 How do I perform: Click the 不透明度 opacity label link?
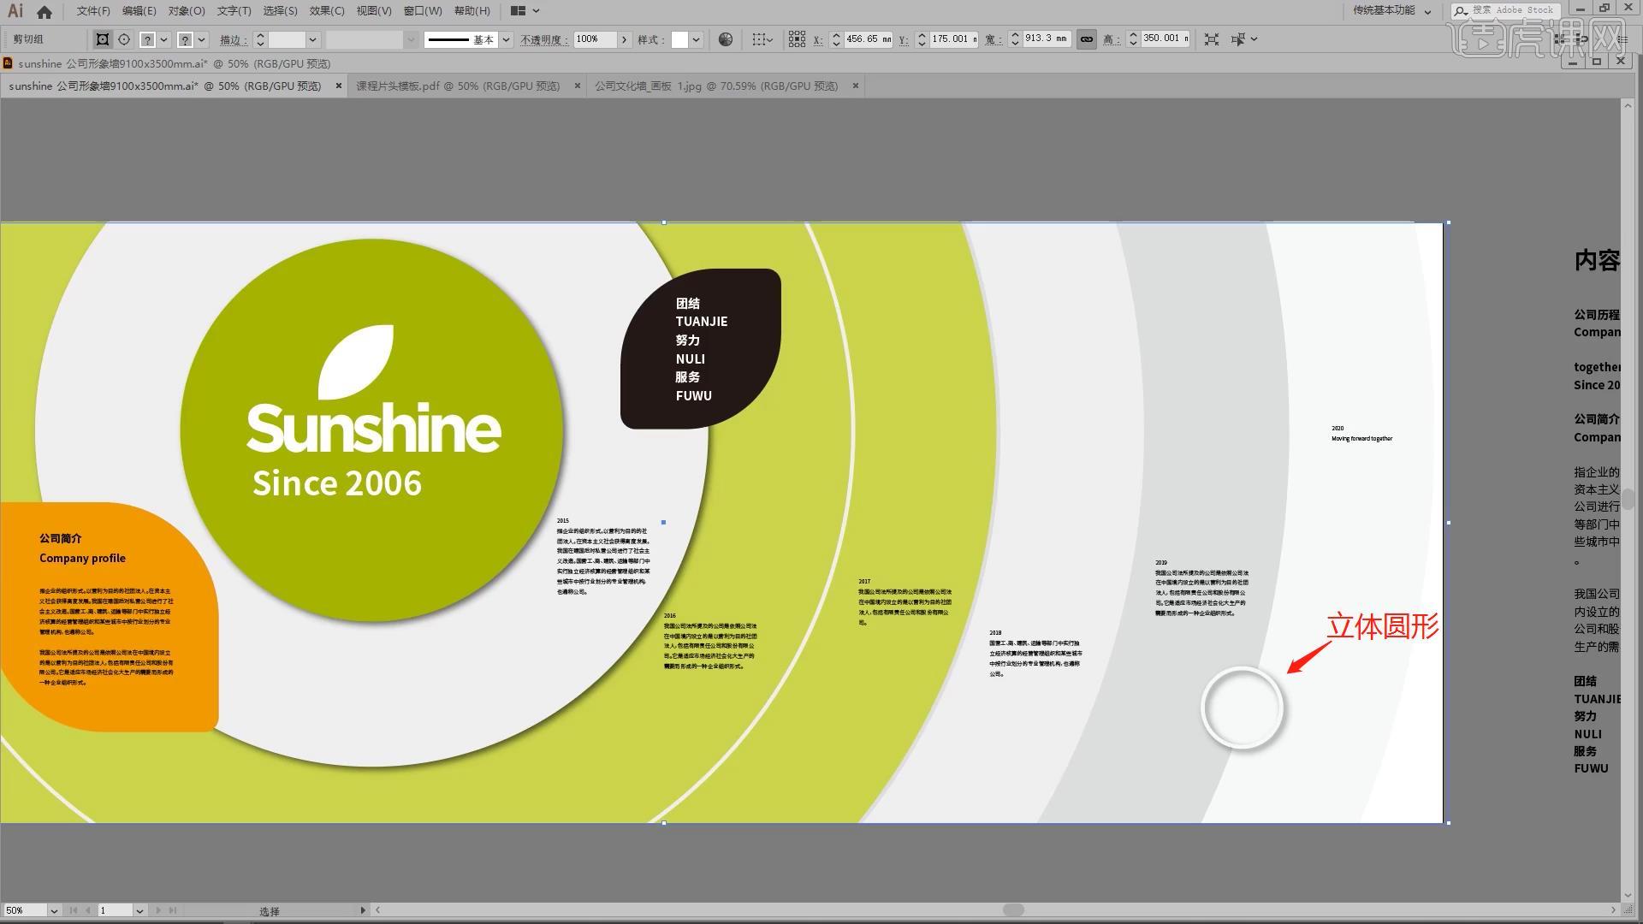543,39
